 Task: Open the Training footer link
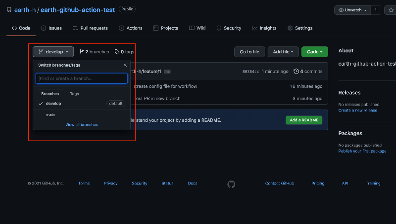coord(373,183)
